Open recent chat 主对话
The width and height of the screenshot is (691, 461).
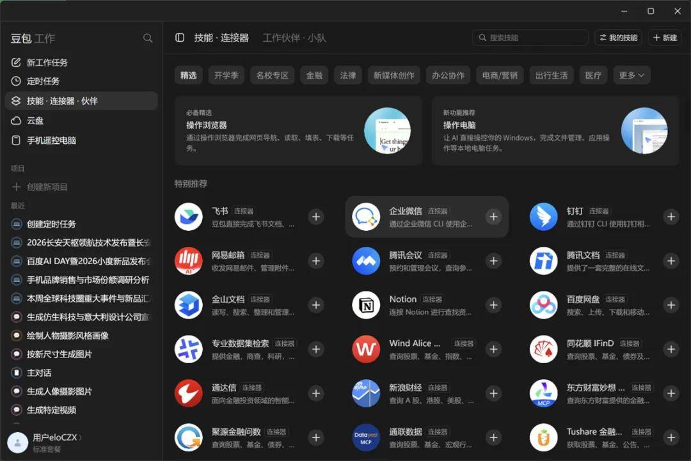81,373
